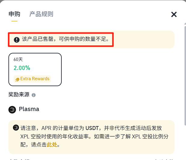The height and width of the screenshot is (160, 186).
Task: Click the Plasma reward source name
Action: pyautogui.click(x=29, y=109)
